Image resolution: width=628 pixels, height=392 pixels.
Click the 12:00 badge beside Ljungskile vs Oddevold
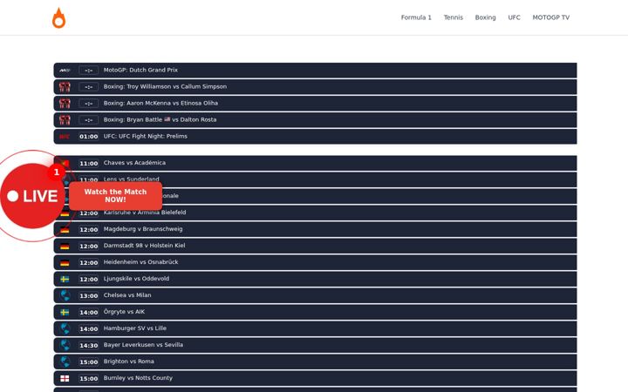(x=88, y=280)
